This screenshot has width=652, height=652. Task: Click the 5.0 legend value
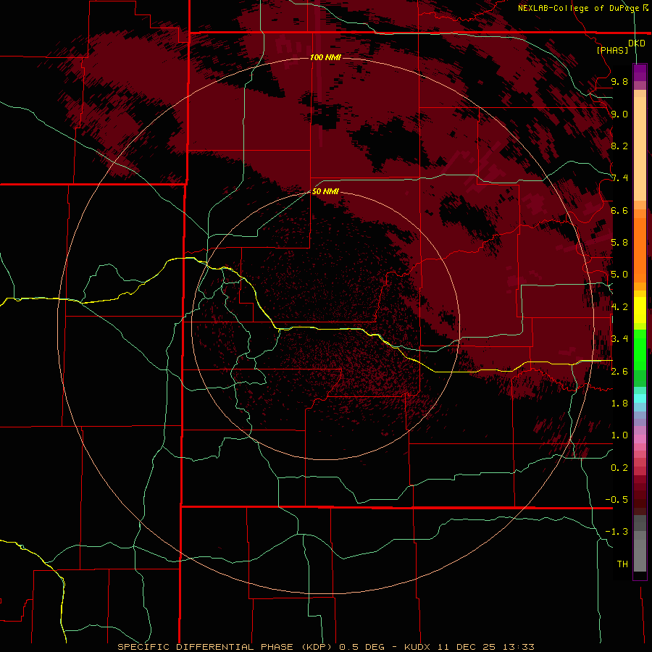point(619,275)
